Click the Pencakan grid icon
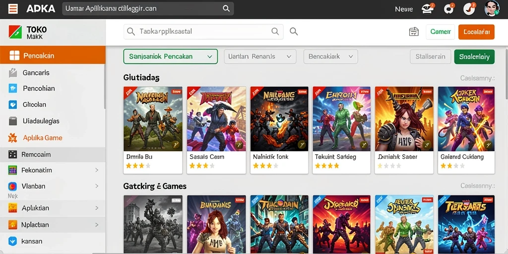 click(x=14, y=56)
